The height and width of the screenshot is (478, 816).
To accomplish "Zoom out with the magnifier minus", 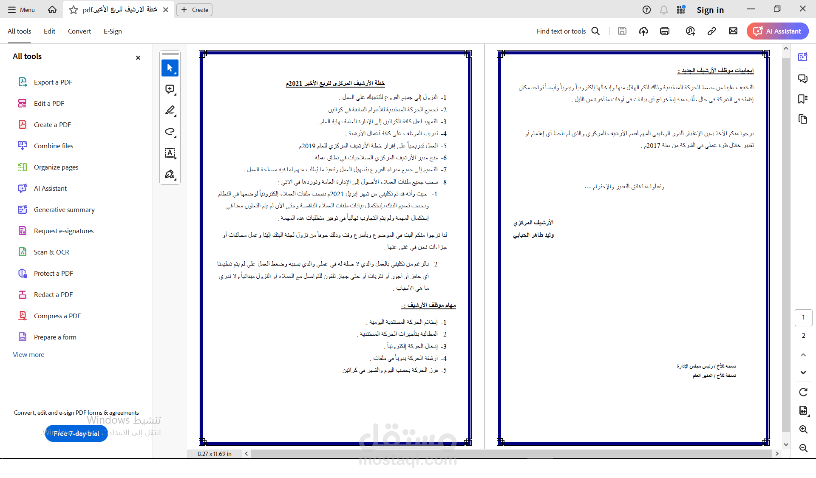I will point(803,448).
